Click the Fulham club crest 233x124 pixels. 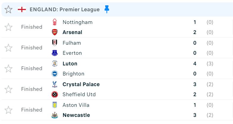pos(55,43)
